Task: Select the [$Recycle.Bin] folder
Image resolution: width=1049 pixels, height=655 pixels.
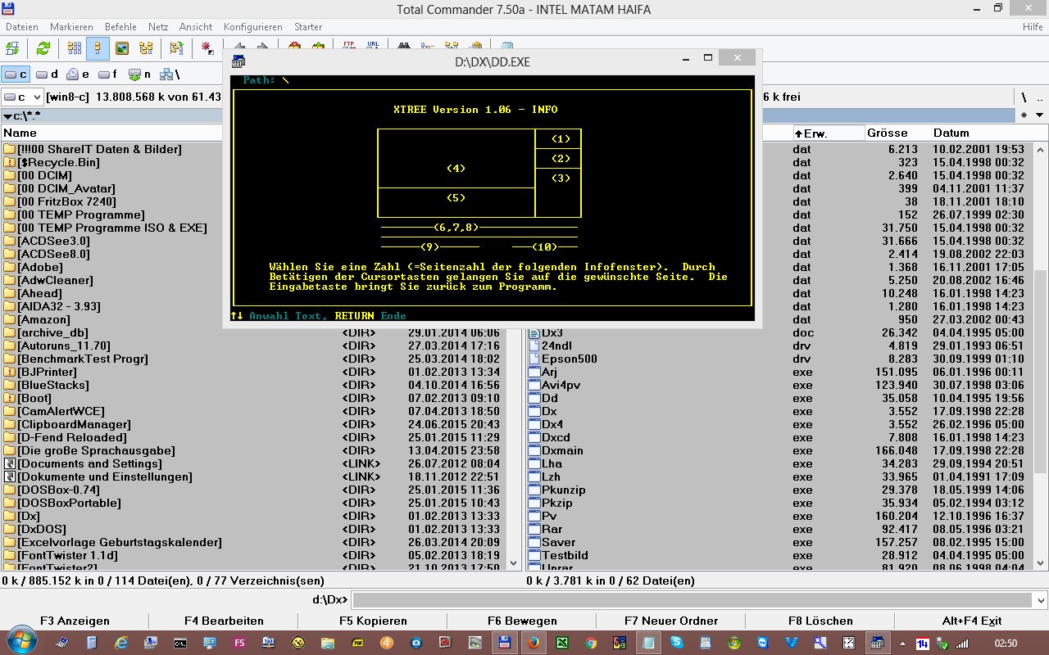Action: point(58,162)
